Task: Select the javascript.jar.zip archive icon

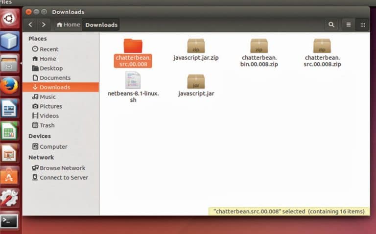Action: tap(196, 46)
